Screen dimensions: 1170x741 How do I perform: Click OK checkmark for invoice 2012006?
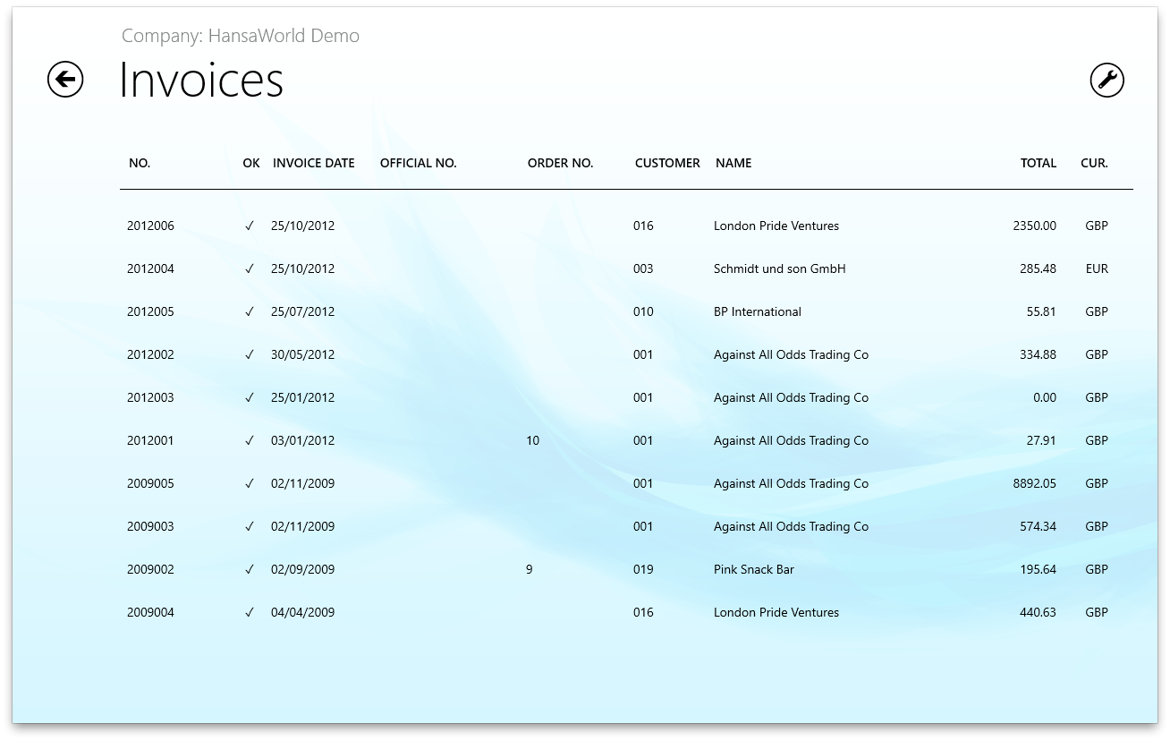click(250, 226)
